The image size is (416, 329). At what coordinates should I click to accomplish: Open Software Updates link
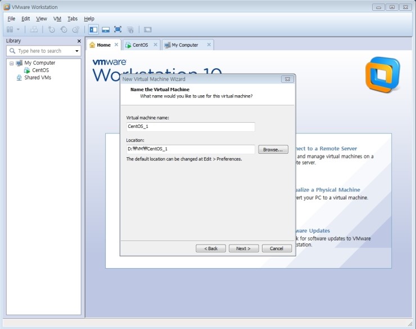tap(313, 230)
